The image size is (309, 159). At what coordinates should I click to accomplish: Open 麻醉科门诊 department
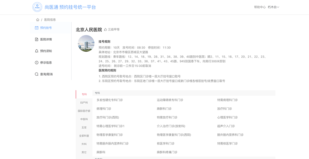[x=164, y=108]
